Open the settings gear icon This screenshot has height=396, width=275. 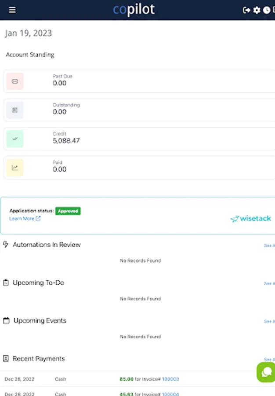(x=257, y=10)
